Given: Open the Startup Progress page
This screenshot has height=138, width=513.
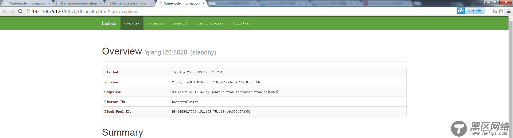Looking at the screenshot, I should click(x=210, y=23).
